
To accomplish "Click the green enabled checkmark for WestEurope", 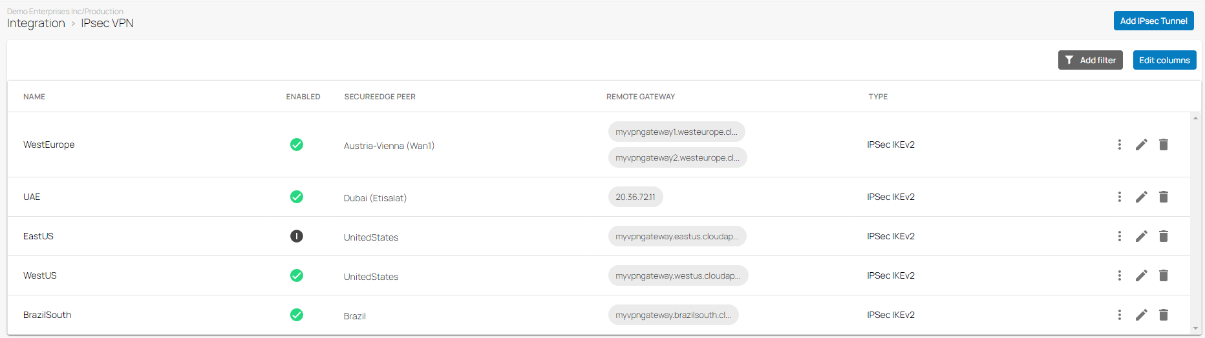I will (297, 144).
